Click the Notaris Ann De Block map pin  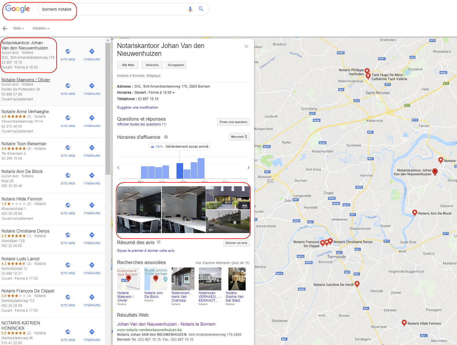coord(415,213)
